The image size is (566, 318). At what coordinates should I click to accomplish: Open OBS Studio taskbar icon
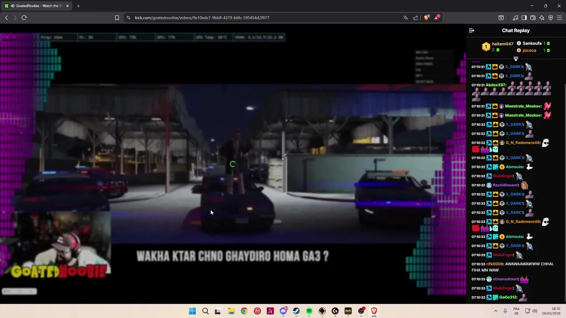[361, 311]
